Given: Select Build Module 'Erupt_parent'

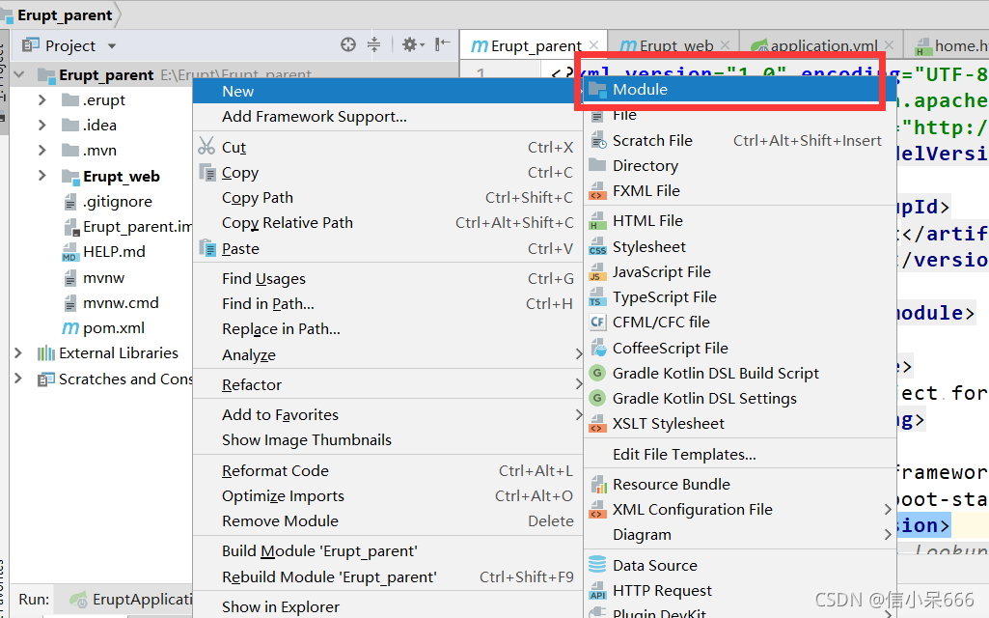Looking at the screenshot, I should click(388, 551).
